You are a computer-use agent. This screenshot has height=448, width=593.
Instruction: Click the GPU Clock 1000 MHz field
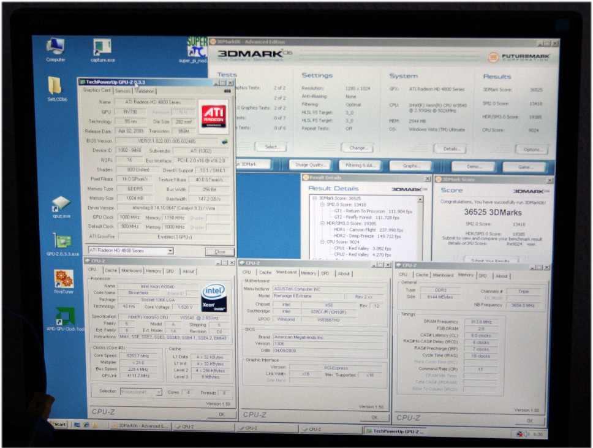pos(129,217)
